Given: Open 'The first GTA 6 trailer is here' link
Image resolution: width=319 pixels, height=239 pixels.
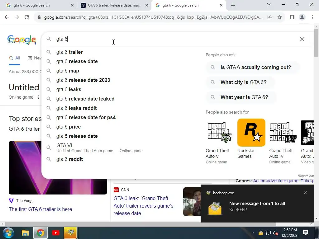Looking at the screenshot, I should [x=40, y=209].
